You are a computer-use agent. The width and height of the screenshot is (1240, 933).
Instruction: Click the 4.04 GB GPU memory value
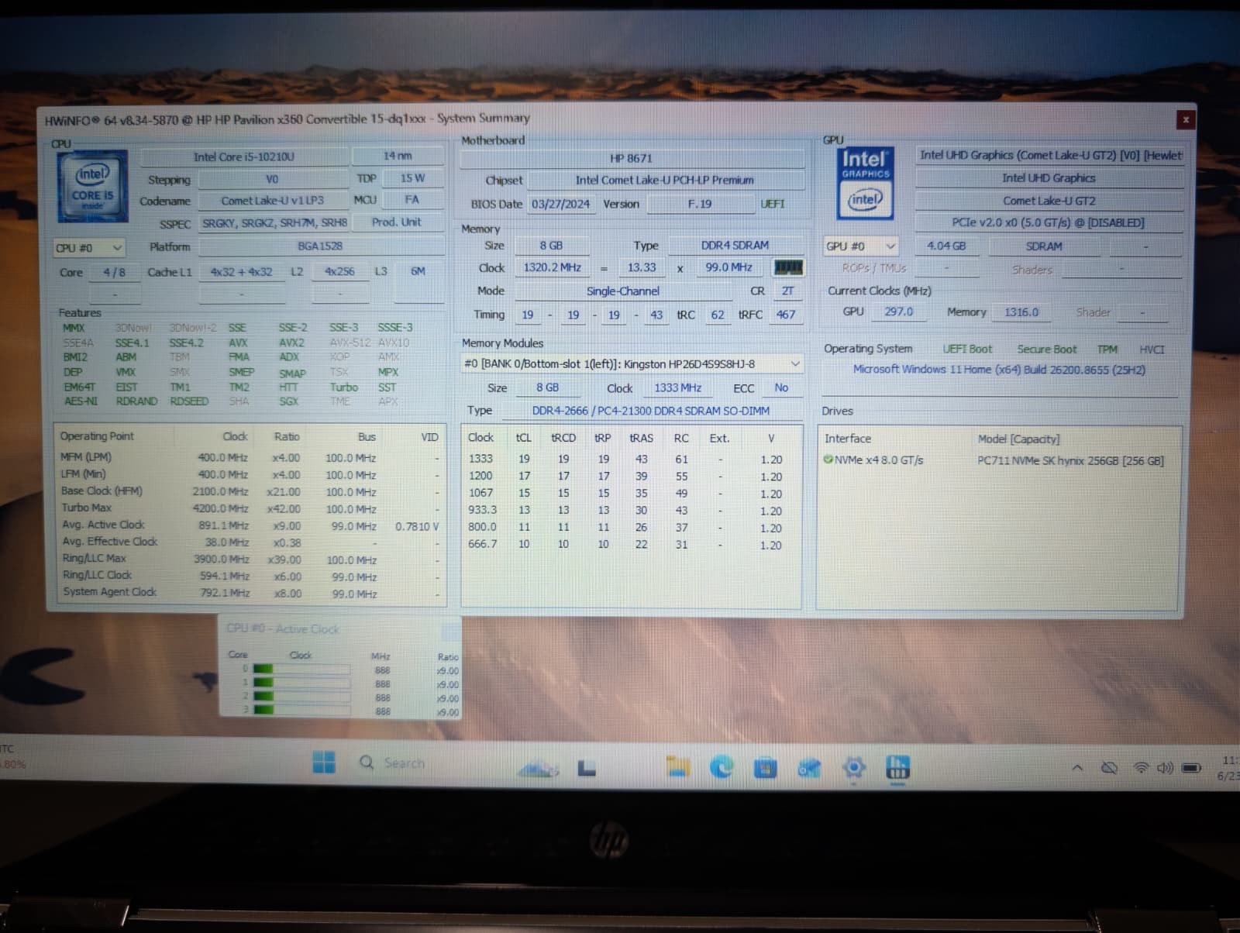coord(947,246)
